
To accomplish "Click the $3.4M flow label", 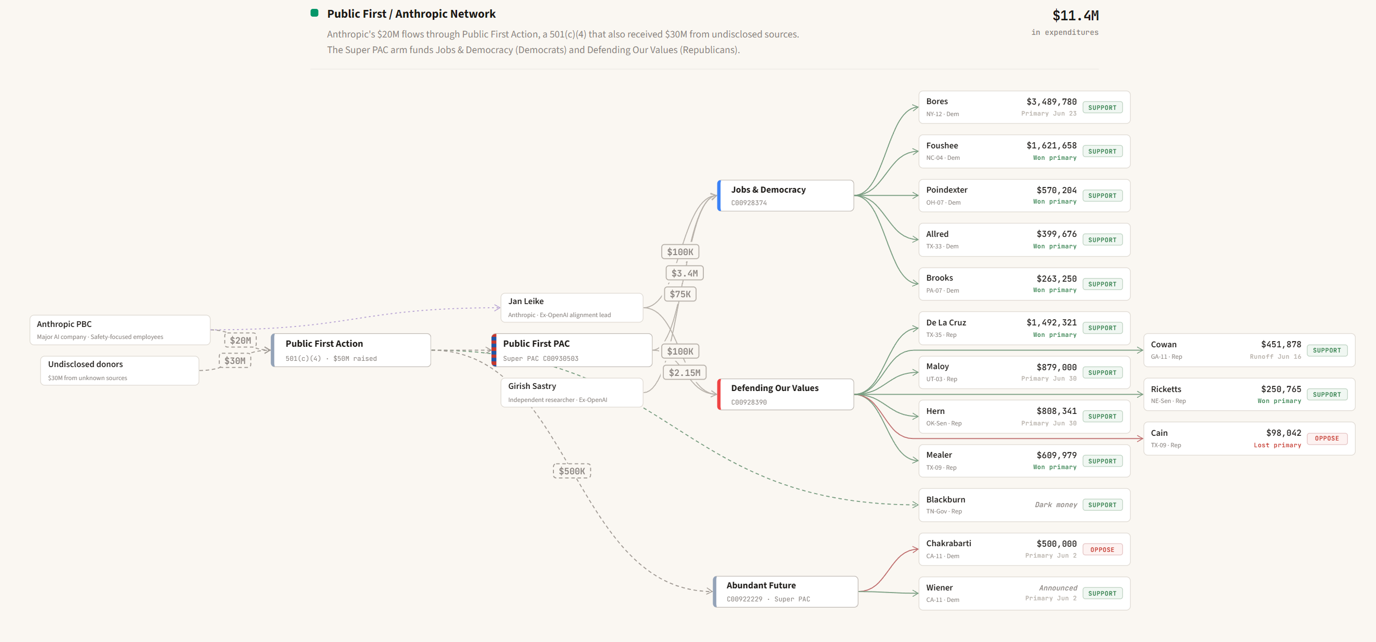I will [x=684, y=273].
